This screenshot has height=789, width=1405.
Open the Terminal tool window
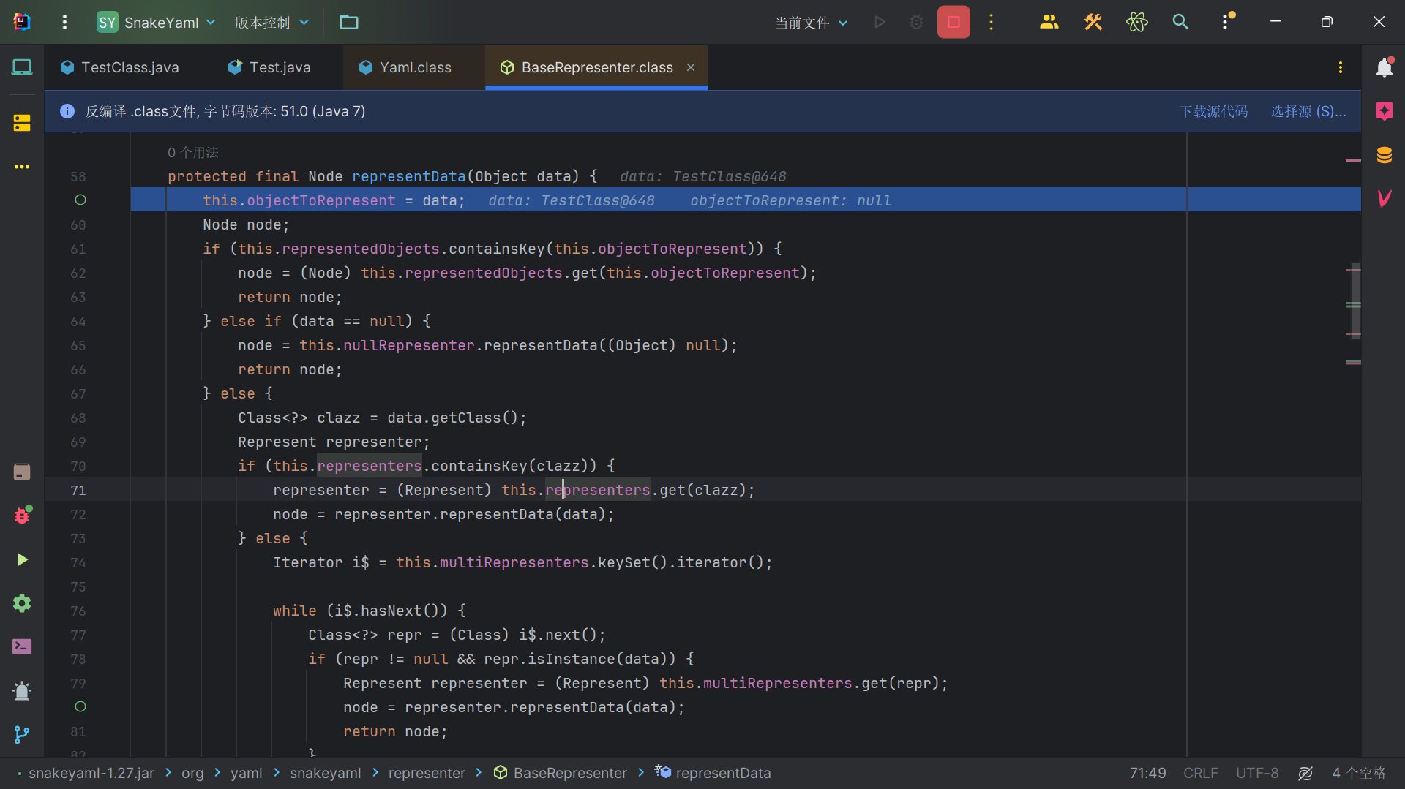[22, 647]
